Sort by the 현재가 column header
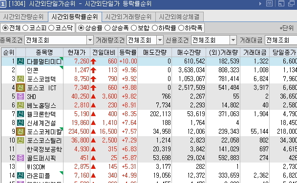 pos(77,52)
